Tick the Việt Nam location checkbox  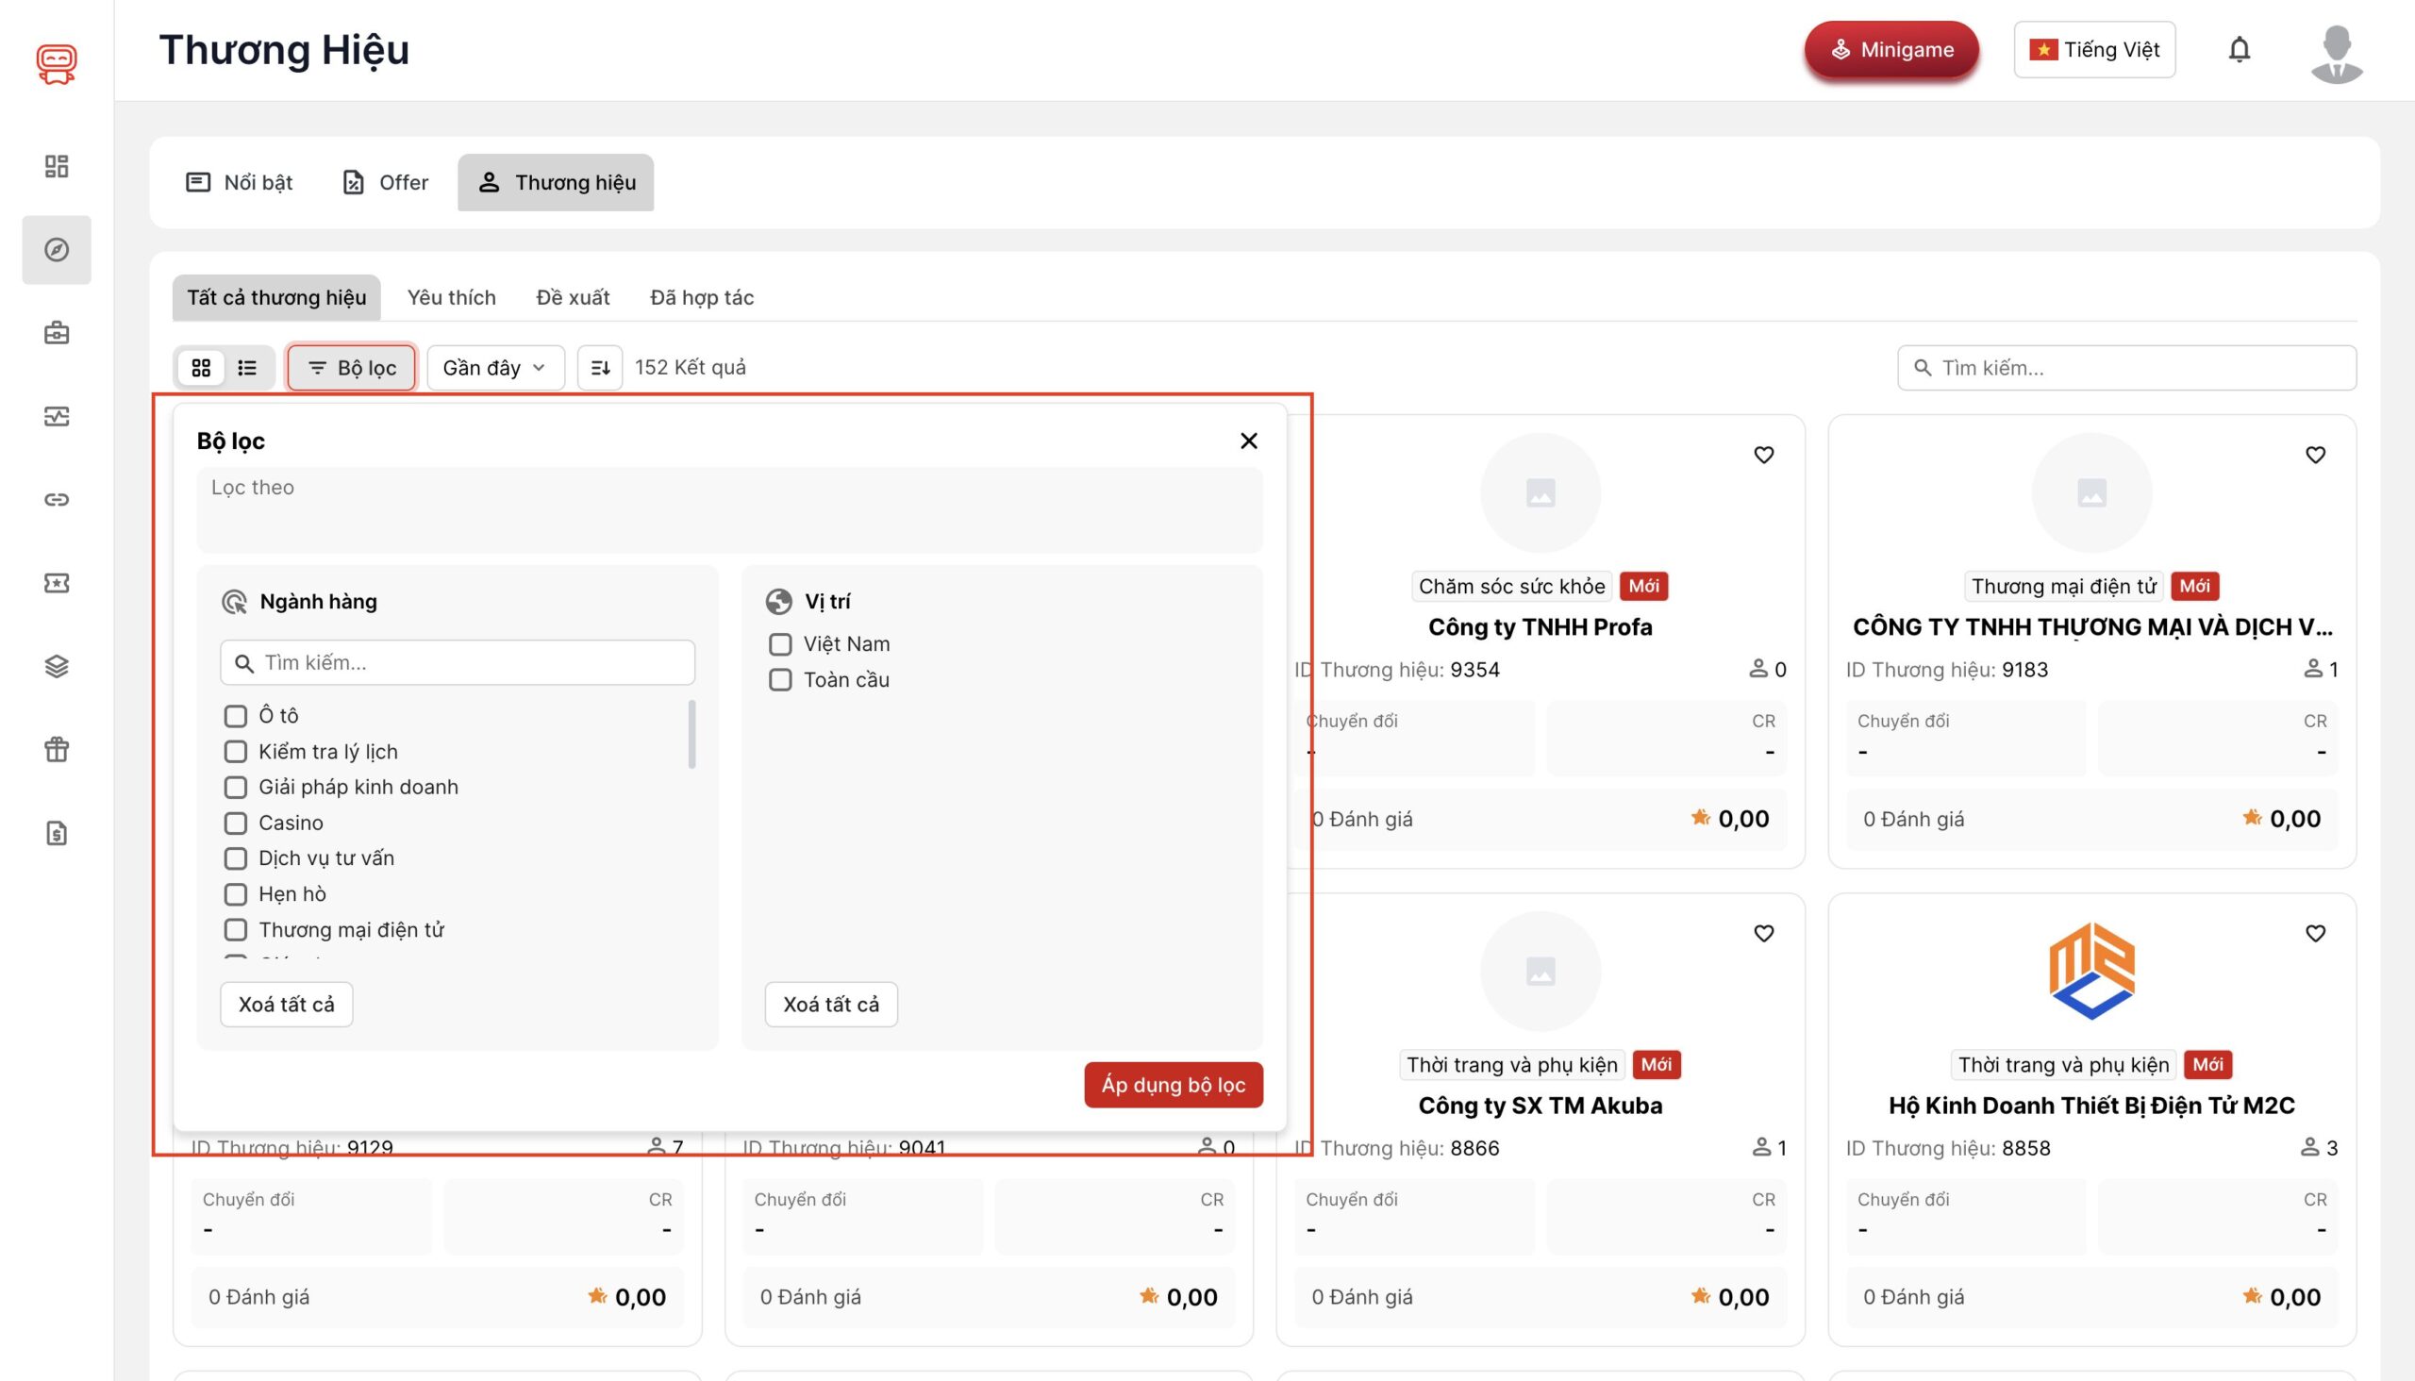pos(780,644)
